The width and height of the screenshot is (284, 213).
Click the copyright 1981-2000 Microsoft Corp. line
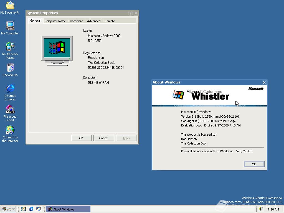tap(208, 121)
